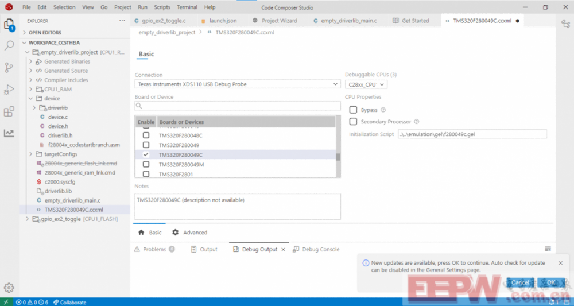The image size is (574, 306).
Task: Toggle the Secondary Processor checkbox
Action: point(353,122)
